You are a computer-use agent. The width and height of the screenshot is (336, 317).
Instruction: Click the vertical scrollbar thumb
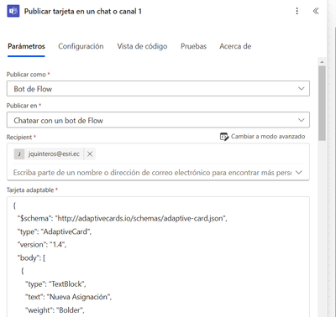point(322,103)
